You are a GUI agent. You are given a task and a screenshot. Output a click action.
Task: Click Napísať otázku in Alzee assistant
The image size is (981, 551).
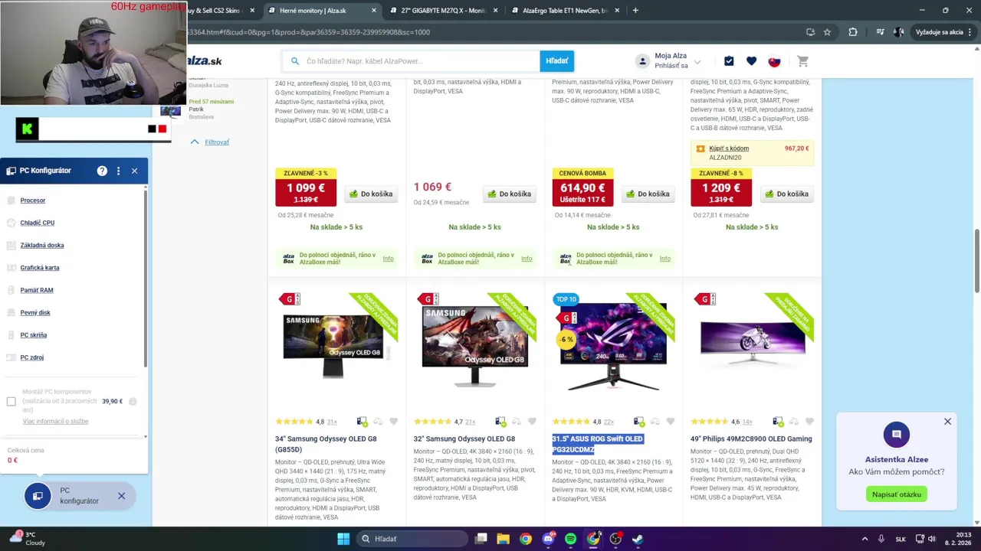pos(897,494)
